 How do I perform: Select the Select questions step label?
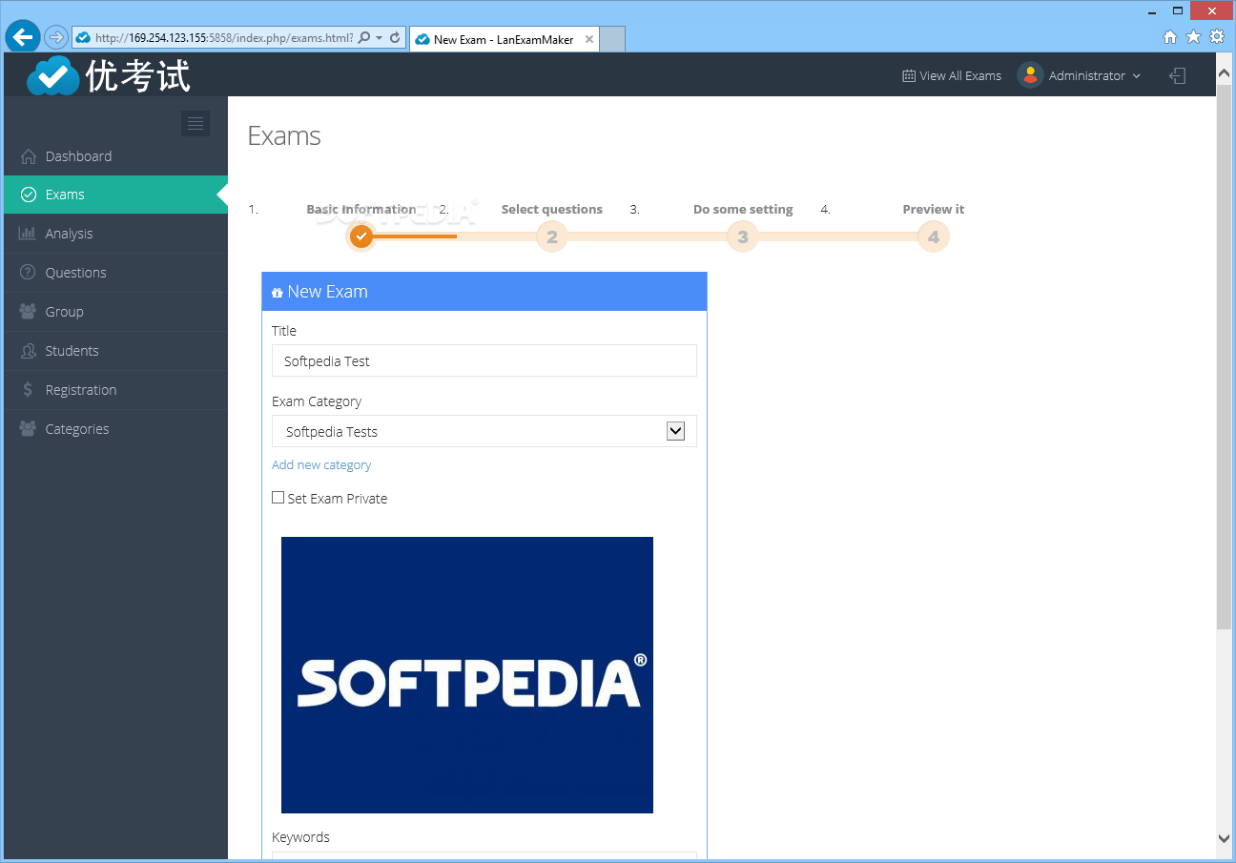[x=552, y=209]
